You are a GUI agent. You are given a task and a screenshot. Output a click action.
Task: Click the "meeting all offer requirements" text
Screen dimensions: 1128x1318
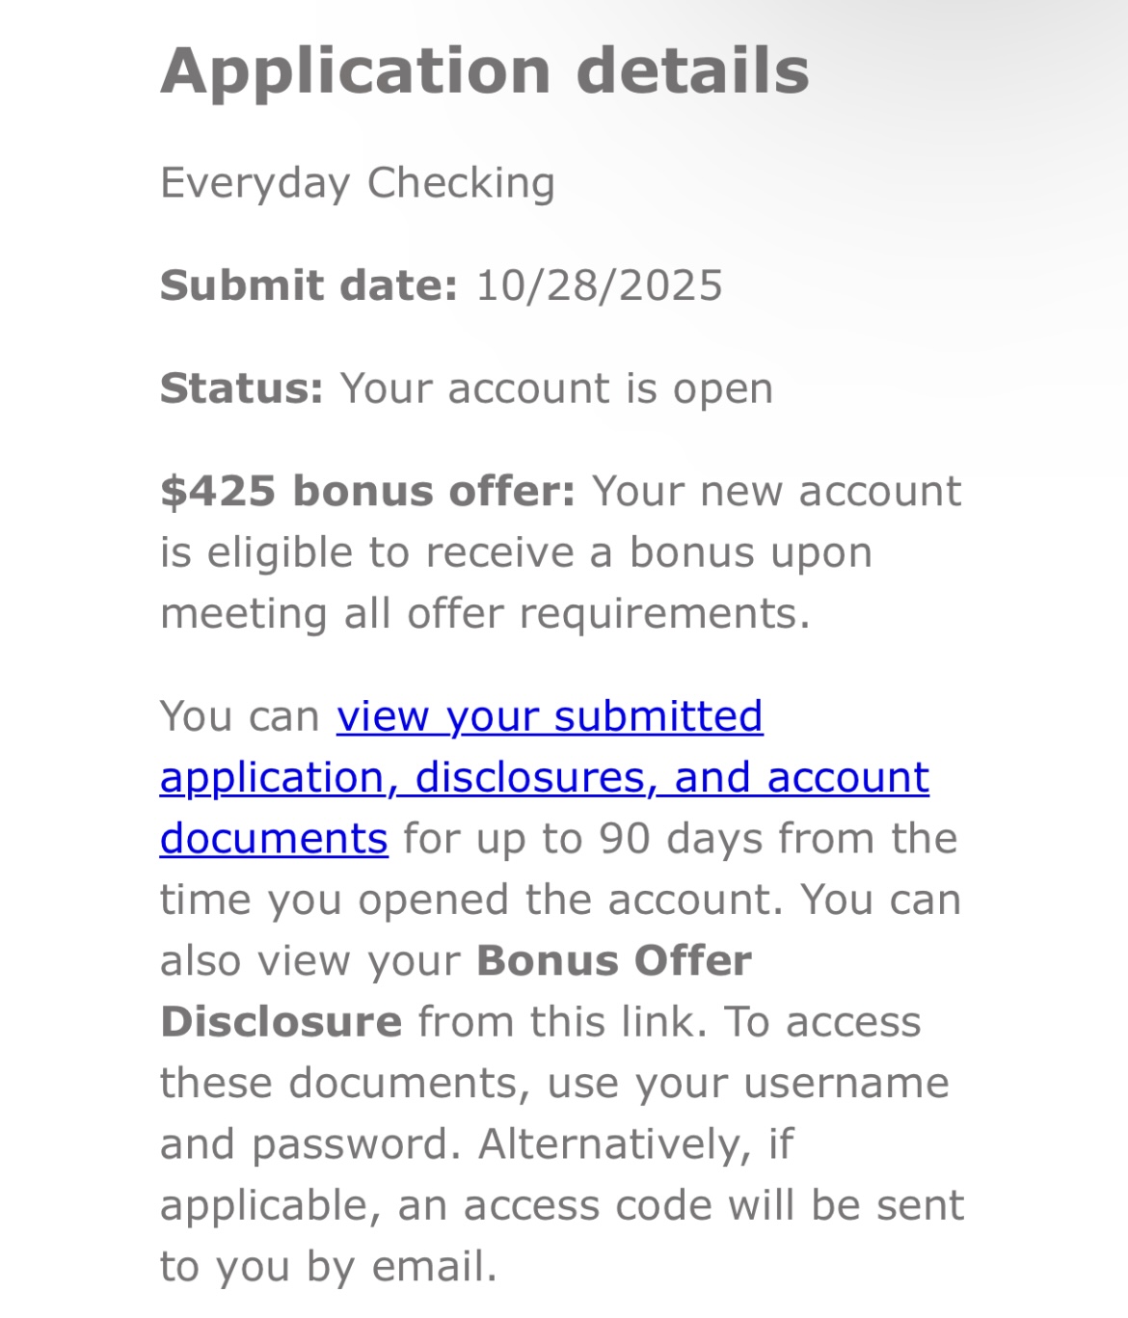484,614
